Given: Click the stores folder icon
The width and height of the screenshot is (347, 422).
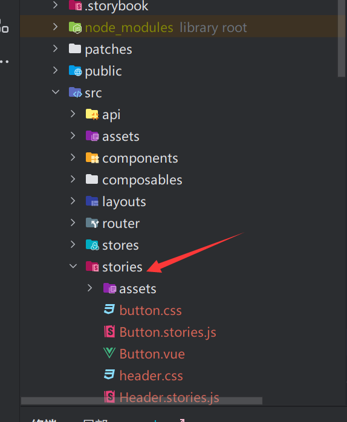Looking at the screenshot, I should (92, 245).
